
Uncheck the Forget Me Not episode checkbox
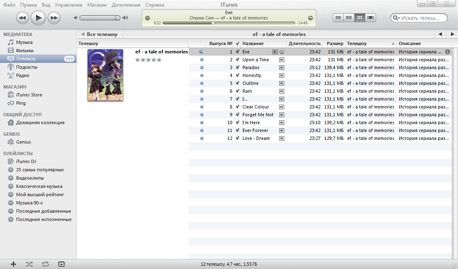click(x=237, y=115)
